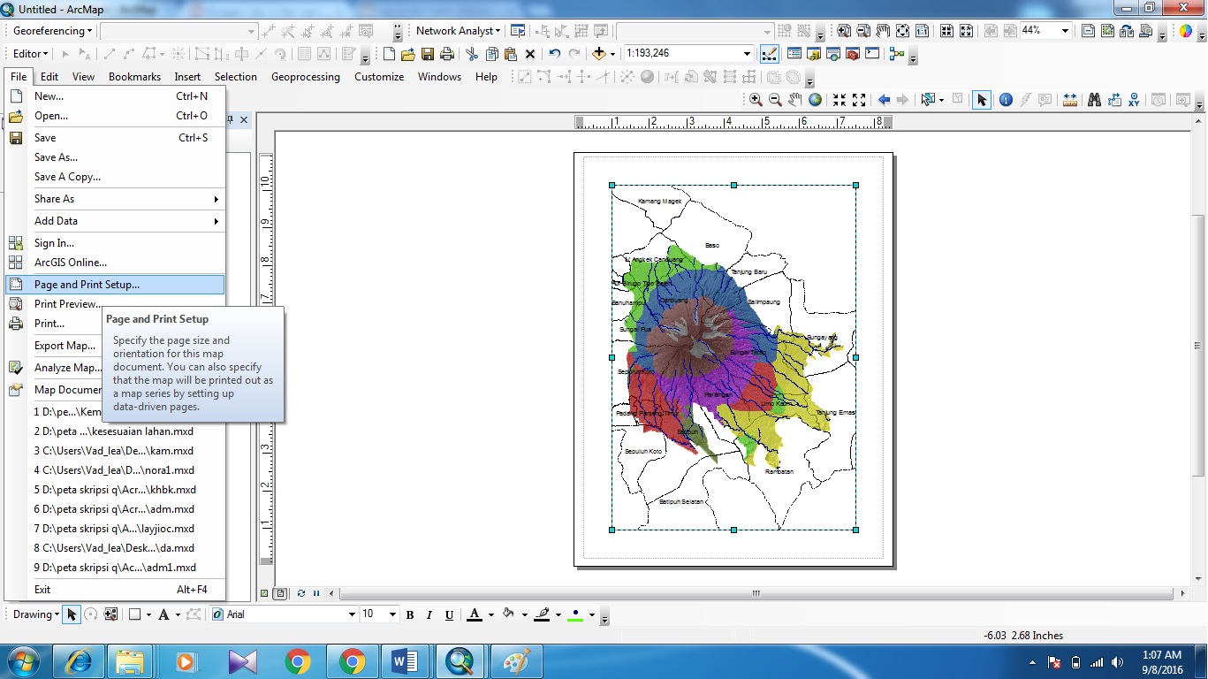Toggle bold text formatting
1208x679 pixels.
409,614
